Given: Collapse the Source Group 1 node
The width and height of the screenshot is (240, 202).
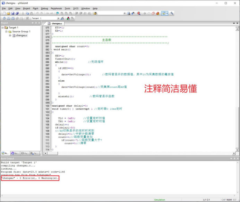Looking at the screenshot, I should (6, 32).
